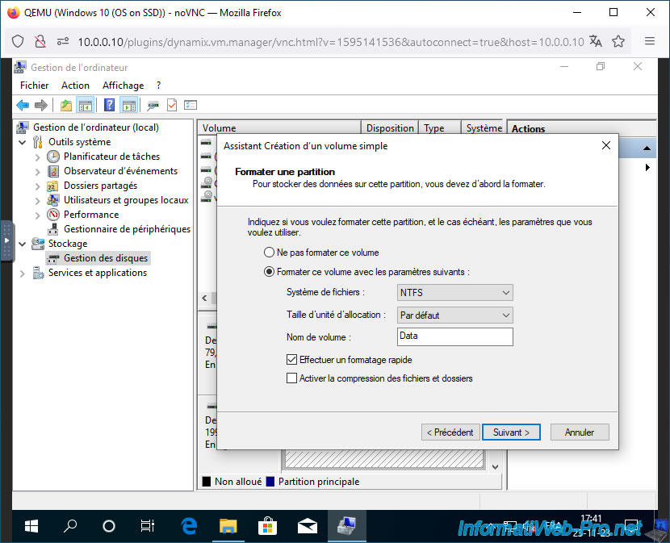Open File Explorer from the taskbar
Viewport: 670px width, 543px height.
click(x=228, y=526)
